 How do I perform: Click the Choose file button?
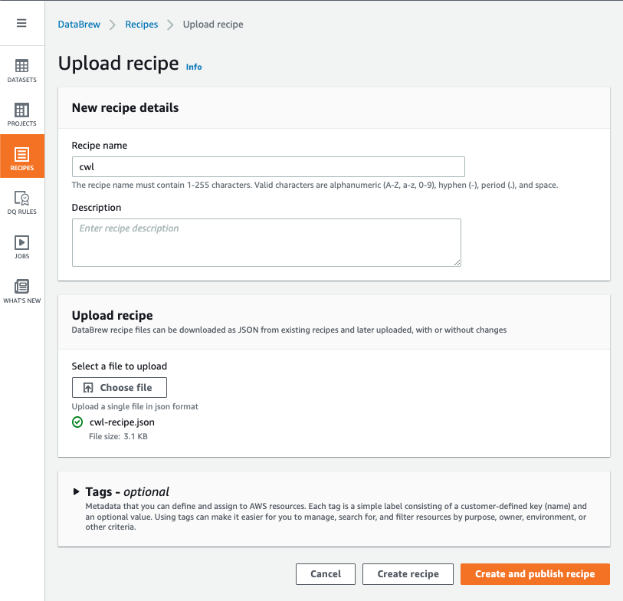tap(119, 388)
